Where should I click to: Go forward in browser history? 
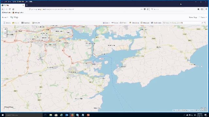7,9
